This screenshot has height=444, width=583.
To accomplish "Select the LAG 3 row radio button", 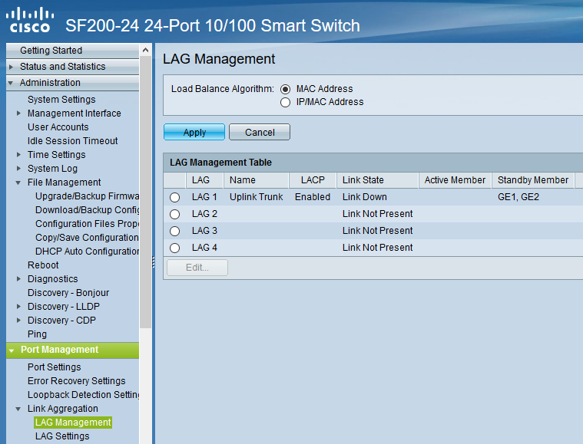I will click(175, 231).
